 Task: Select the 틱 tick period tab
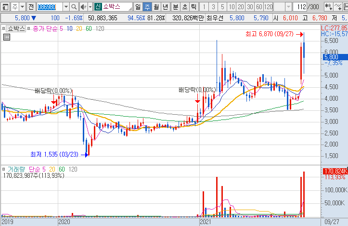(194, 7)
